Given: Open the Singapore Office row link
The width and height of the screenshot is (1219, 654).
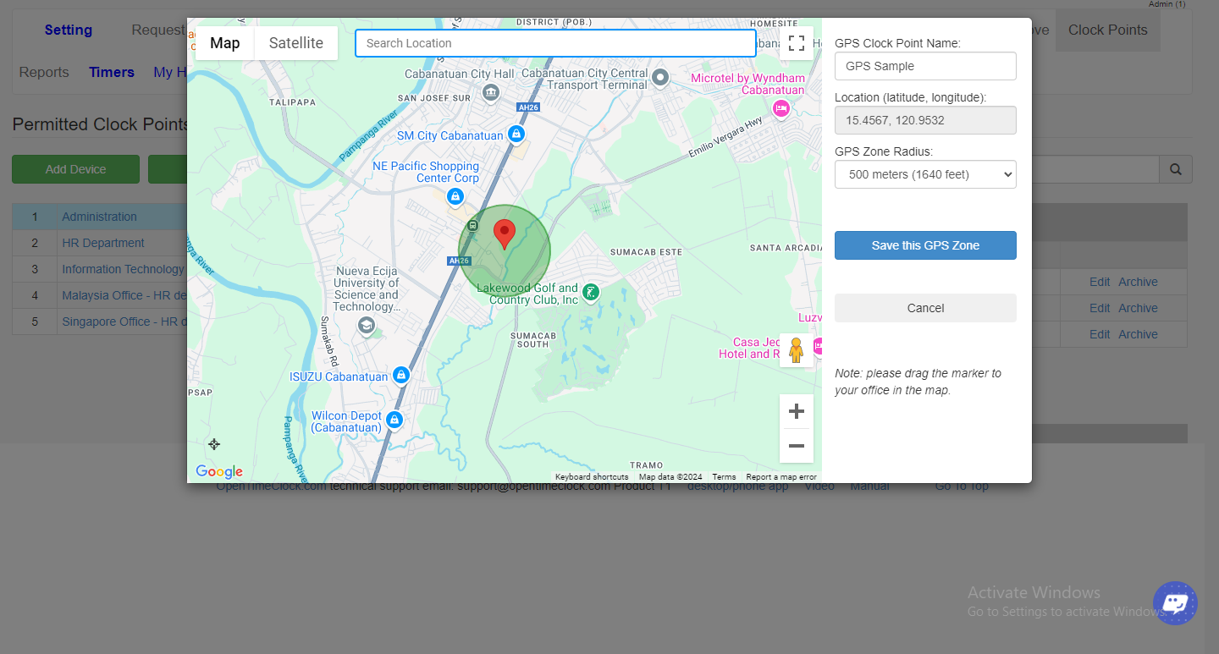Looking at the screenshot, I should [x=124, y=322].
